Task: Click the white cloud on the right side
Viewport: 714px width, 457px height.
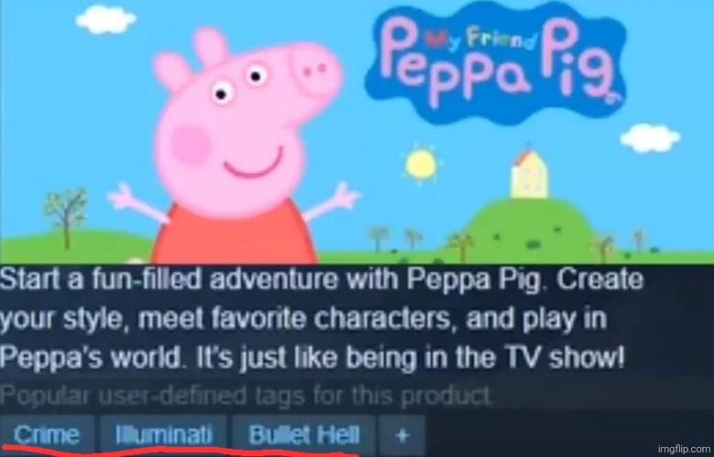Action: (650, 138)
